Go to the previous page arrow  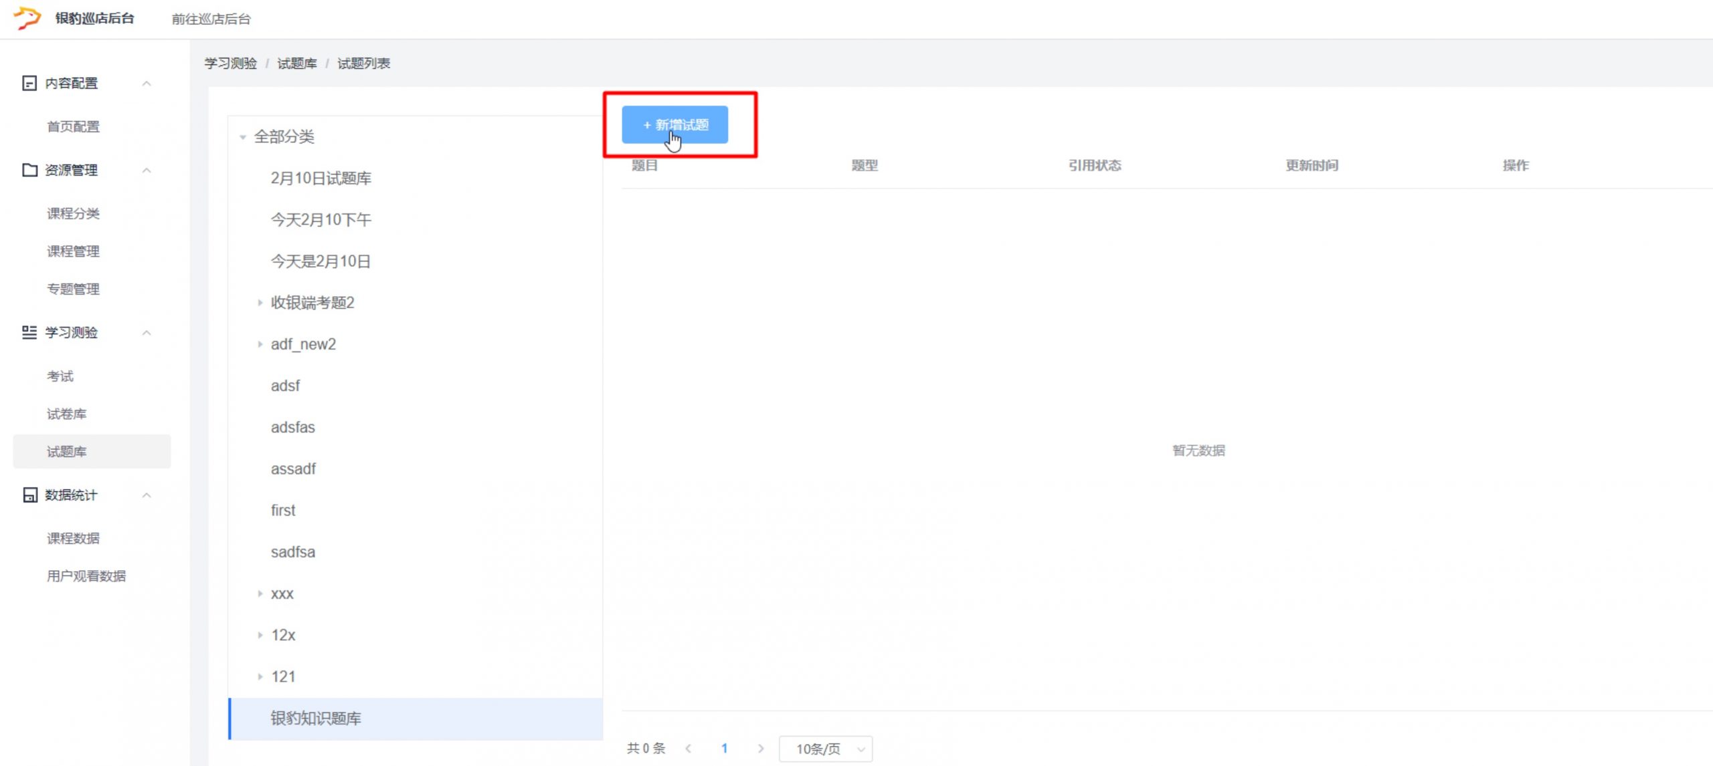click(x=688, y=749)
